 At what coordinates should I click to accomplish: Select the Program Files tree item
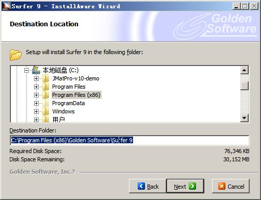tap(69, 87)
